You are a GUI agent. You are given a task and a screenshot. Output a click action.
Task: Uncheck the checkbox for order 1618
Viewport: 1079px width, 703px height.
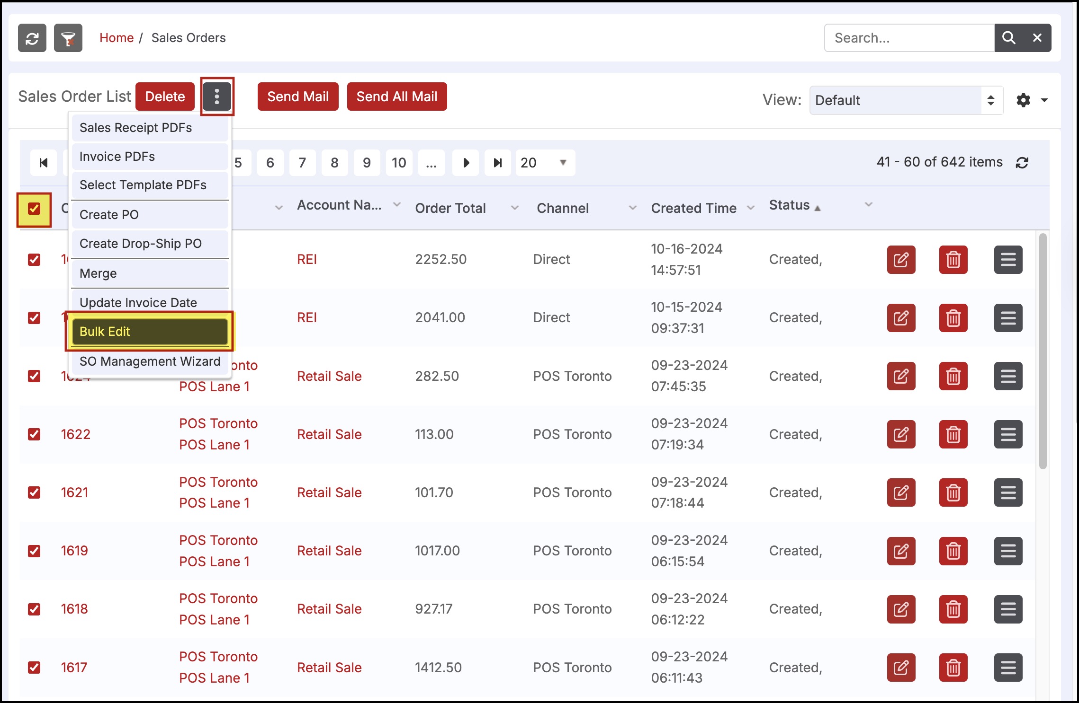[x=34, y=609]
